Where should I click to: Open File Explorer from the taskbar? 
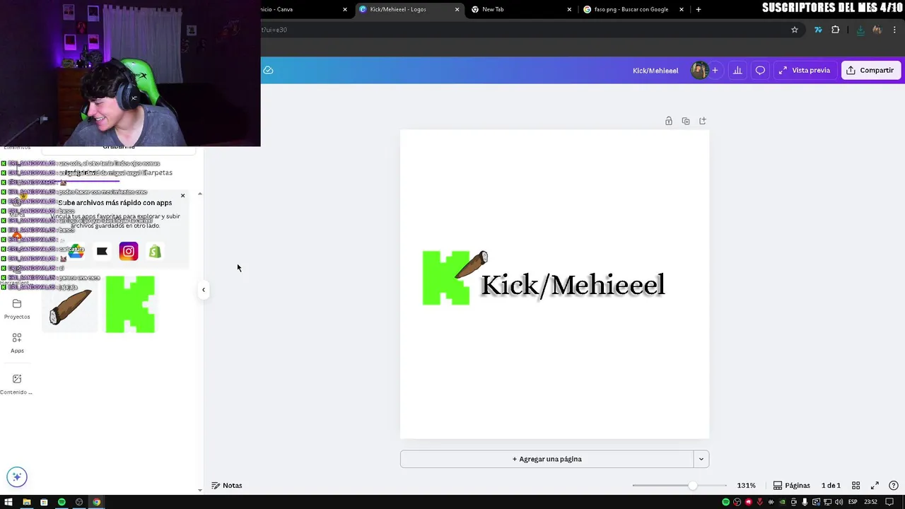pos(26,503)
